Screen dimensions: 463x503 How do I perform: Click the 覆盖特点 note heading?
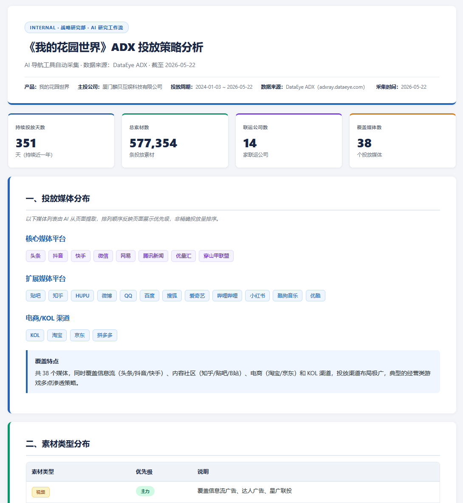pyautogui.click(x=47, y=361)
